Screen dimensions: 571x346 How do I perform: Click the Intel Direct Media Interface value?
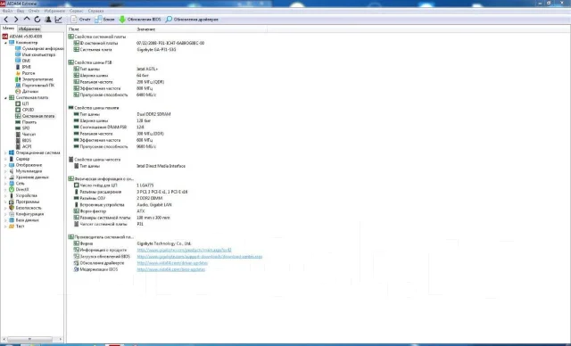[161, 166]
